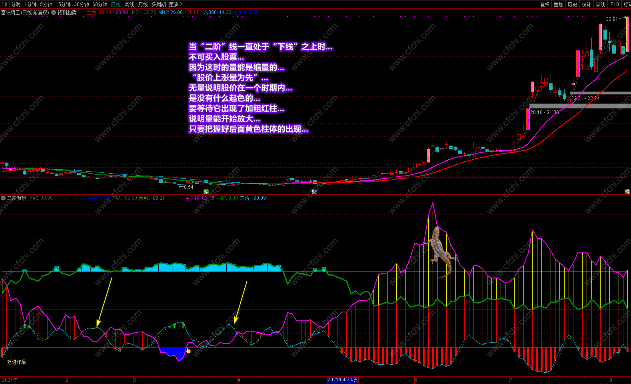
Task: Switch to the 周线 weekly tab
Action: (130, 4)
